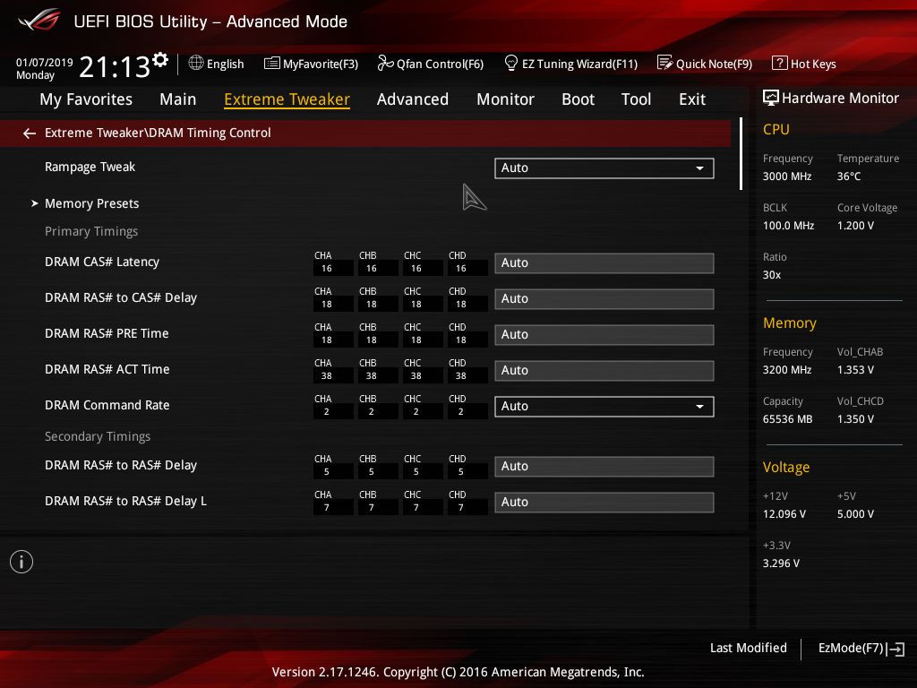Click the DRAM CAS# Latency value field

604,262
